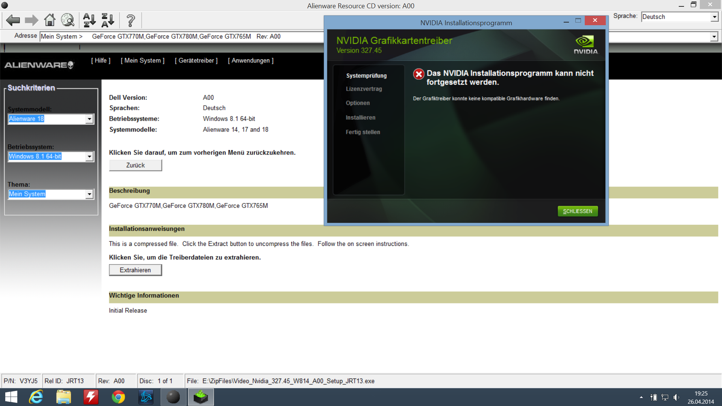
Task: Launch Google Chrome from the taskbar
Action: coord(118,397)
